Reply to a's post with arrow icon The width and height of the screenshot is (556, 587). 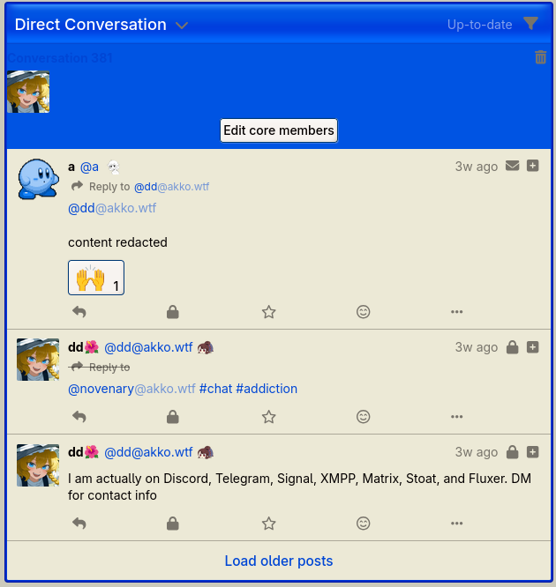(x=79, y=312)
